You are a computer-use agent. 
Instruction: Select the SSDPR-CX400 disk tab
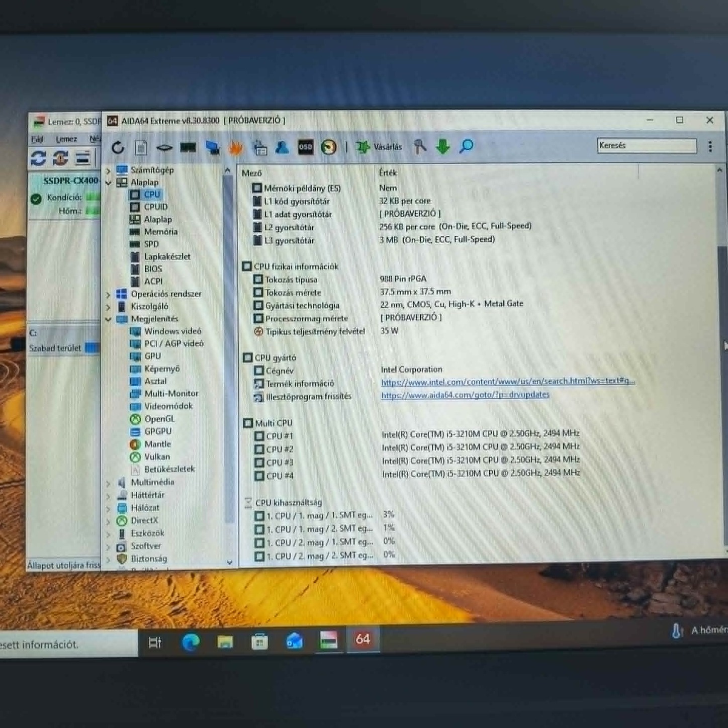tap(70, 180)
